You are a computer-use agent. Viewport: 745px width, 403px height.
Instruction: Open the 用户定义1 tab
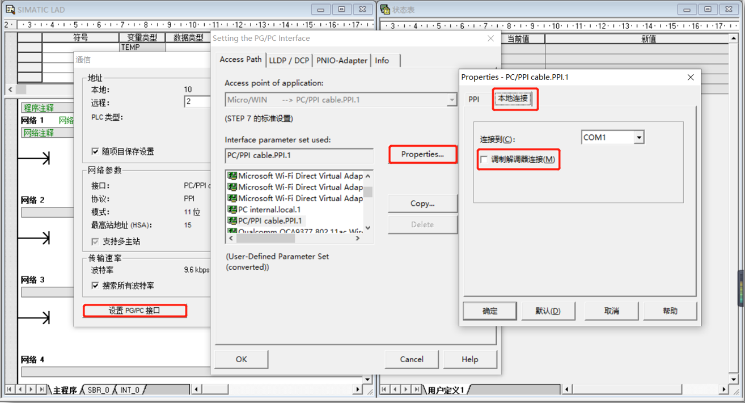tap(446, 390)
